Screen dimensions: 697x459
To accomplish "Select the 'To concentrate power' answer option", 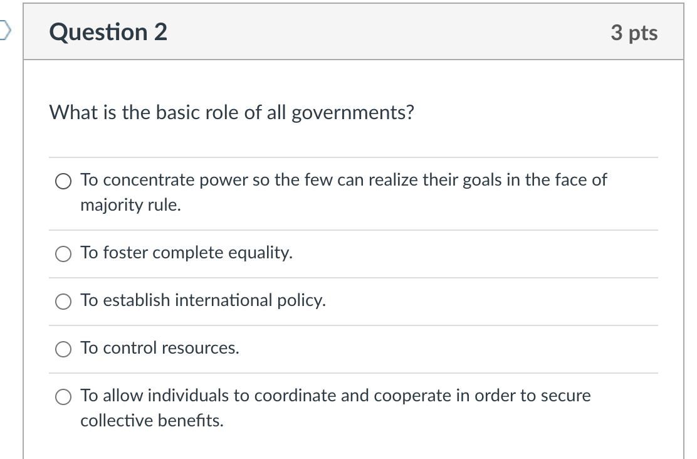I will (63, 182).
